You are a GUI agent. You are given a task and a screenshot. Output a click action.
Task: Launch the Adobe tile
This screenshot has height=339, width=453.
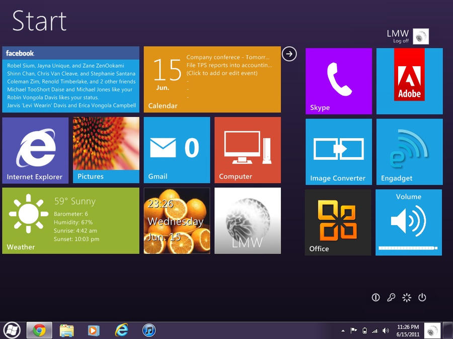409,81
